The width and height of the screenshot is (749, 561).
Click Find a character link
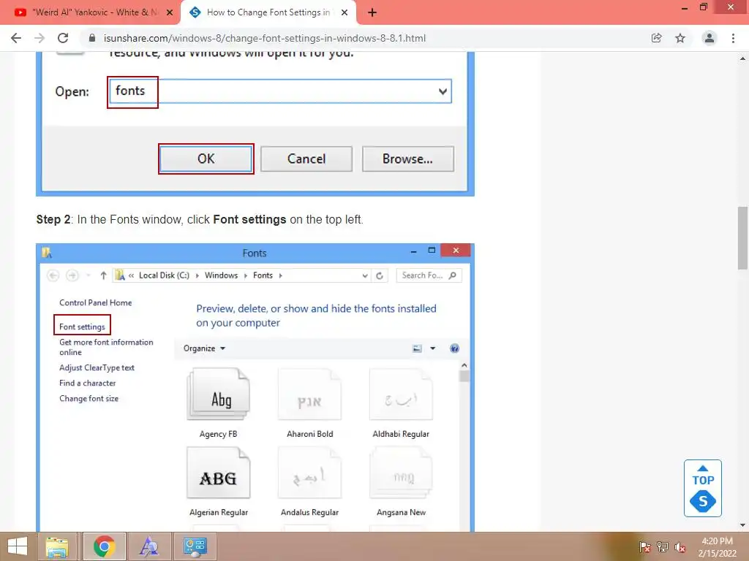[88, 383]
